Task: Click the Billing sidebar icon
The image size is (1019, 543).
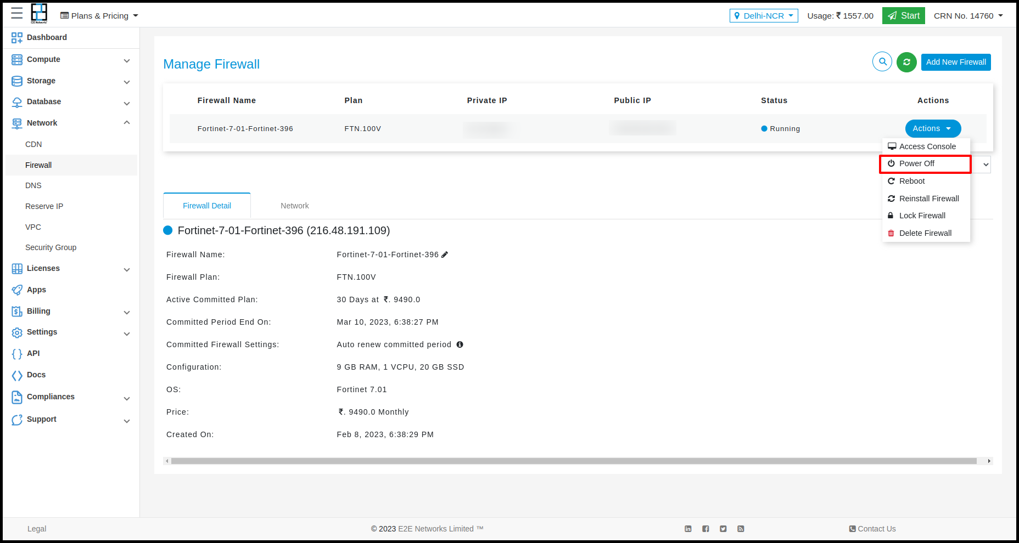Action: [17, 311]
